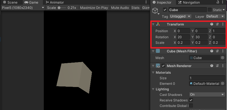Open Mesh Filter presets icon
The width and height of the screenshot is (227, 110).
(217, 51)
